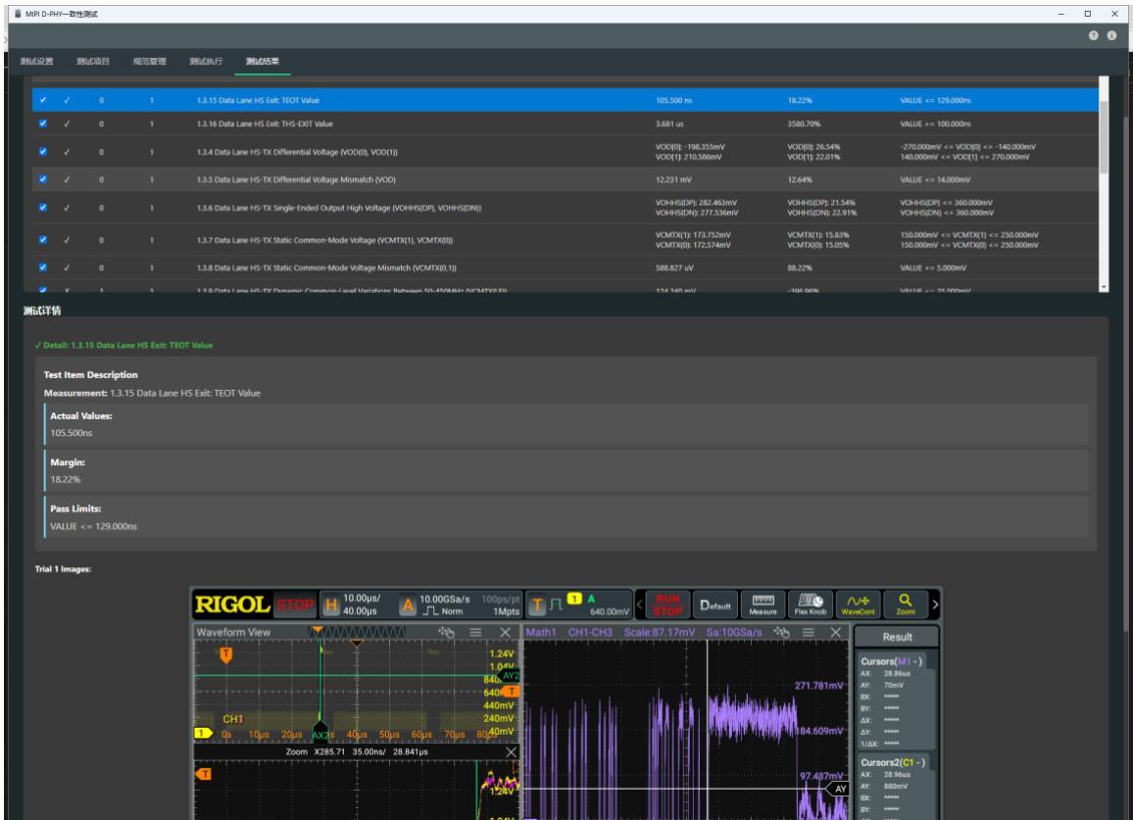Toggle the checkbox for 1.3.16 THS-EXIT Value
The image size is (1133, 820).
43,123
